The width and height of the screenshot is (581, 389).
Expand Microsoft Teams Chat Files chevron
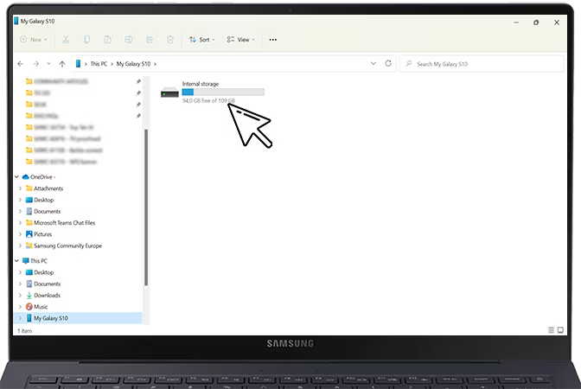20,223
